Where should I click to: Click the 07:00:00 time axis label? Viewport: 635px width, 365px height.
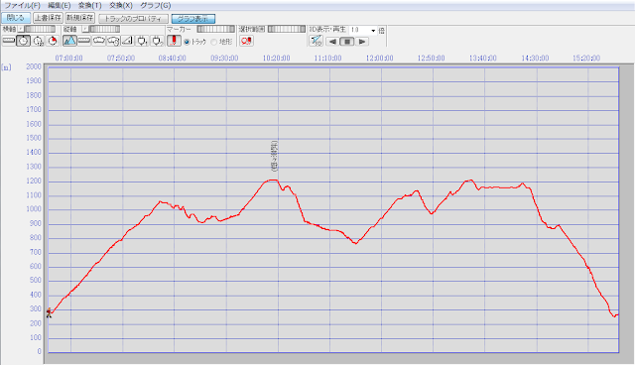(68, 59)
